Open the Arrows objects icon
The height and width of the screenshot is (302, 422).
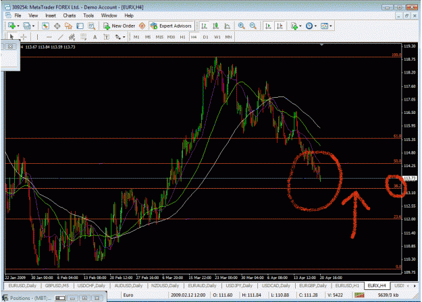coord(118,37)
